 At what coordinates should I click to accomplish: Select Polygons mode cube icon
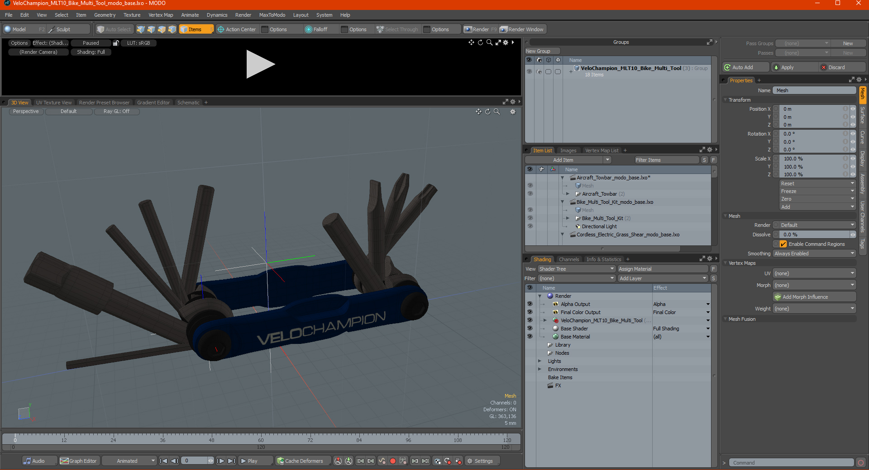click(x=162, y=29)
